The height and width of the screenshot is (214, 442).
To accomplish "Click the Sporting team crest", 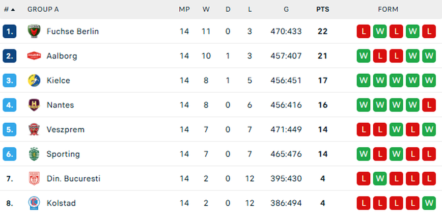I will (x=34, y=154).
